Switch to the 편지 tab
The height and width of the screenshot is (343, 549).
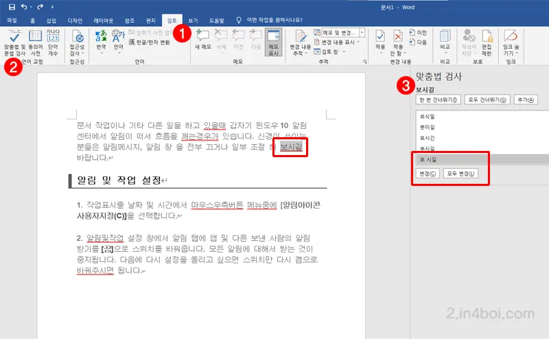tap(150, 21)
